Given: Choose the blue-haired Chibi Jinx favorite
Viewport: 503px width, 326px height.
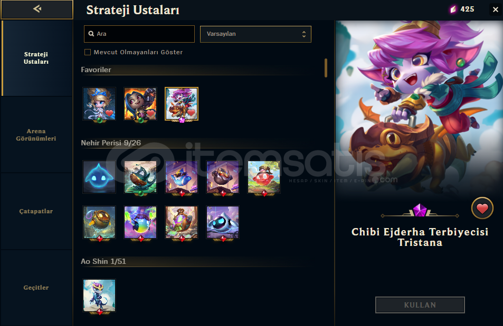Looking at the screenshot, I should pos(140,104).
